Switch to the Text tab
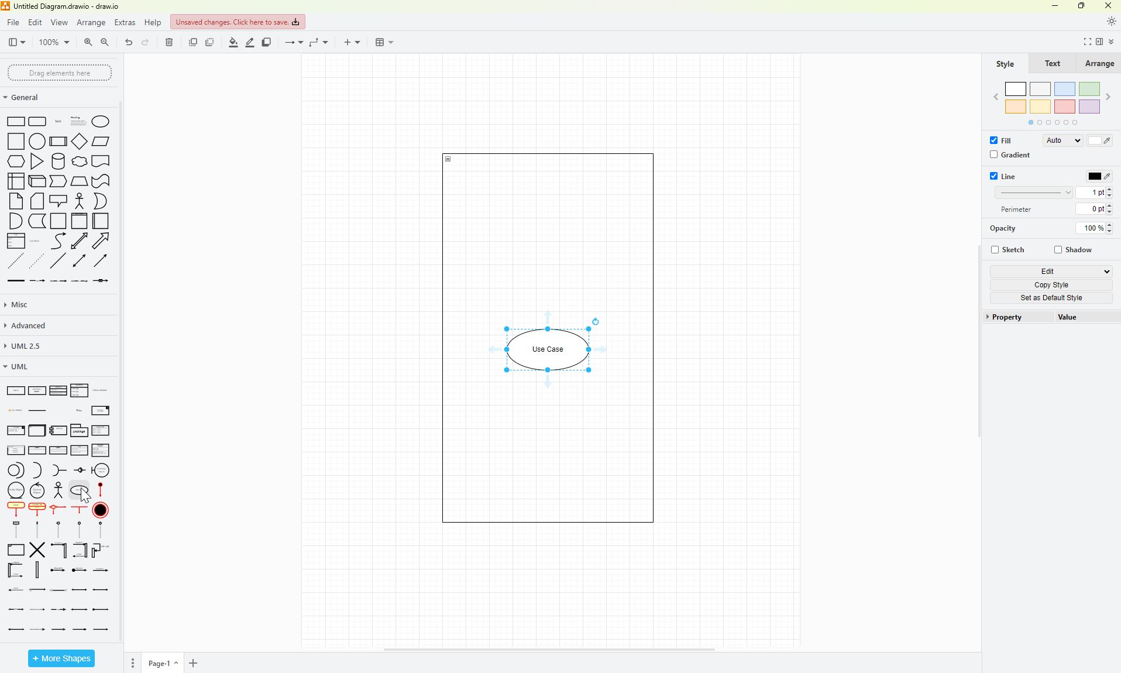Viewport: 1121px width, 673px height. point(1051,63)
